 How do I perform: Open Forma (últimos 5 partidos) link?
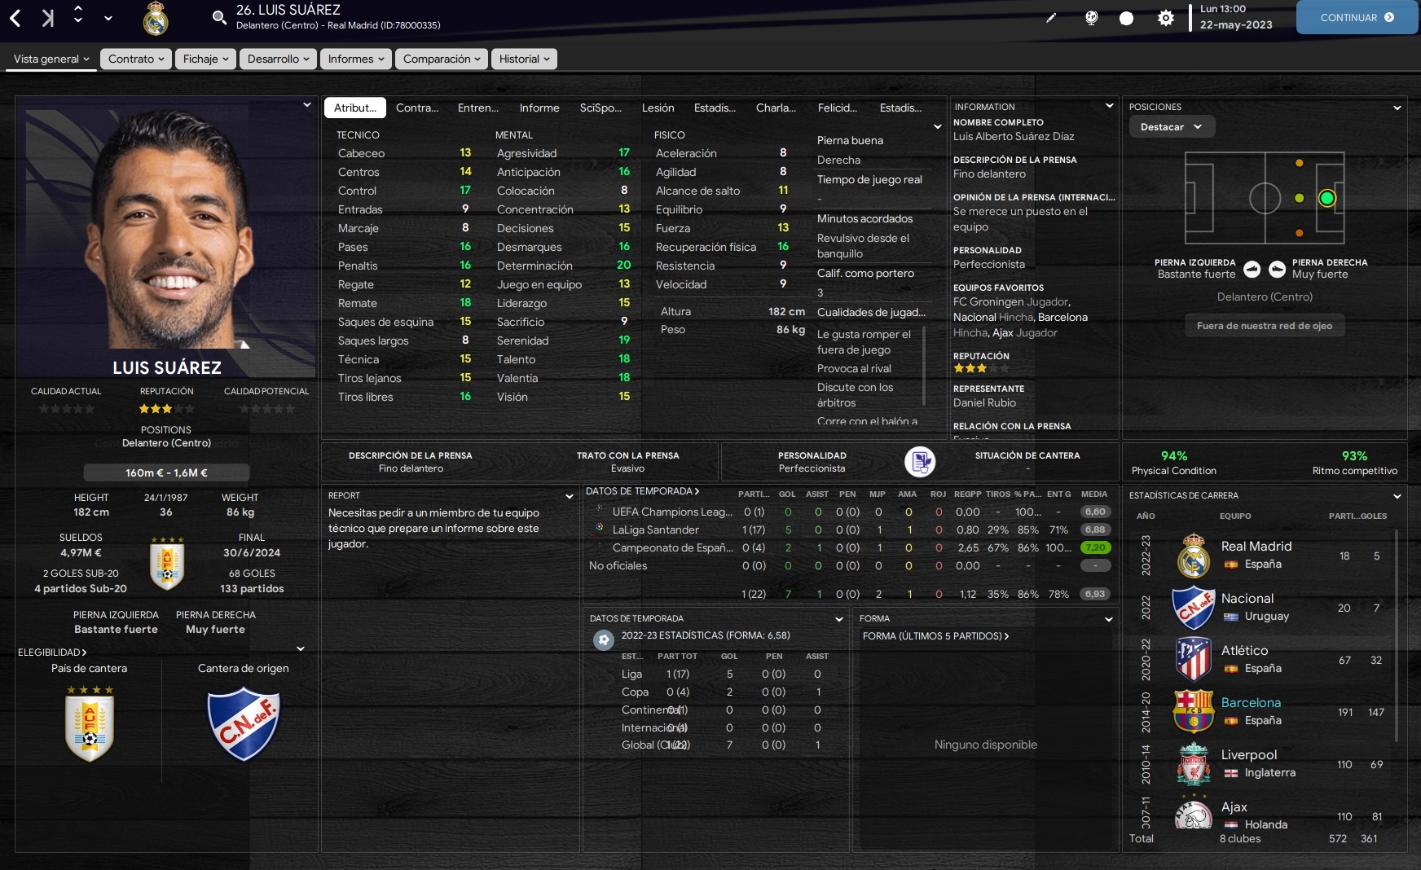tap(935, 636)
